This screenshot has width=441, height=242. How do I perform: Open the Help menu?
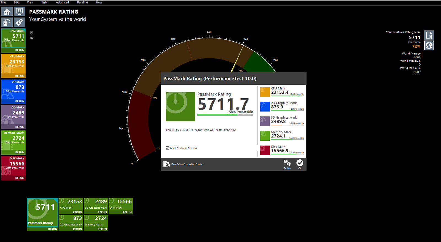(x=99, y=2)
